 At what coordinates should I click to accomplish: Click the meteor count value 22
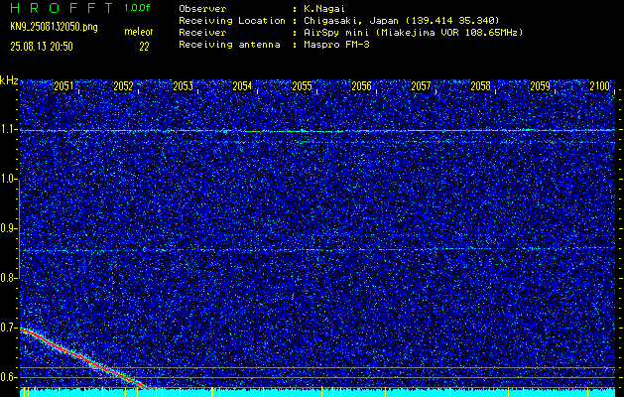[x=144, y=47]
